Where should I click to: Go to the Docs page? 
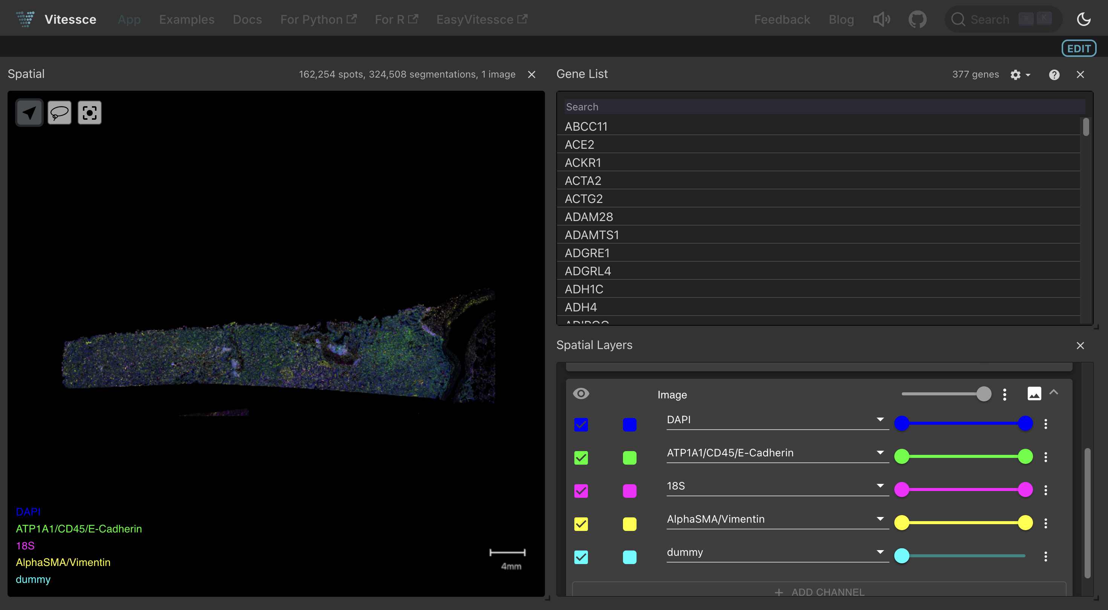point(247,19)
